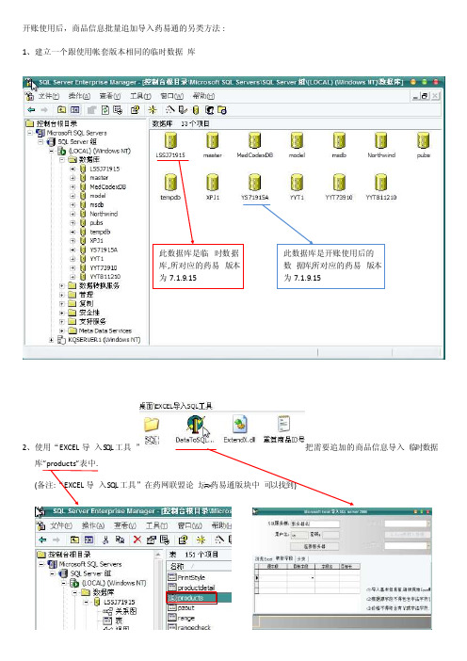Expand the KQSERVER1 (Windows NT) server node

pyautogui.click(x=52, y=339)
